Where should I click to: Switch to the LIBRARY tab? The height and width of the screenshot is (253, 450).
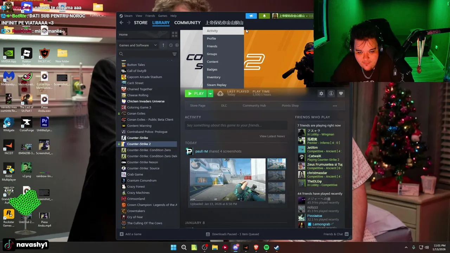click(161, 22)
